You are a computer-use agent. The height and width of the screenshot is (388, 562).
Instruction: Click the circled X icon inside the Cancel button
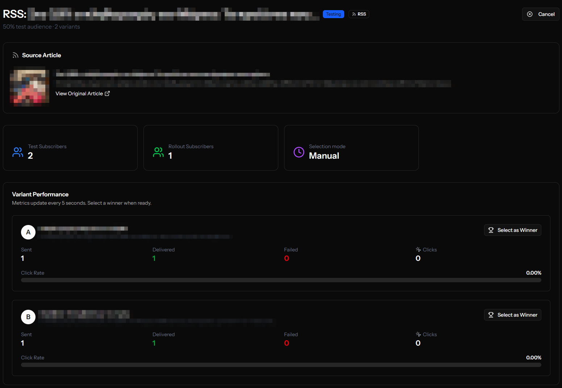pyautogui.click(x=530, y=14)
